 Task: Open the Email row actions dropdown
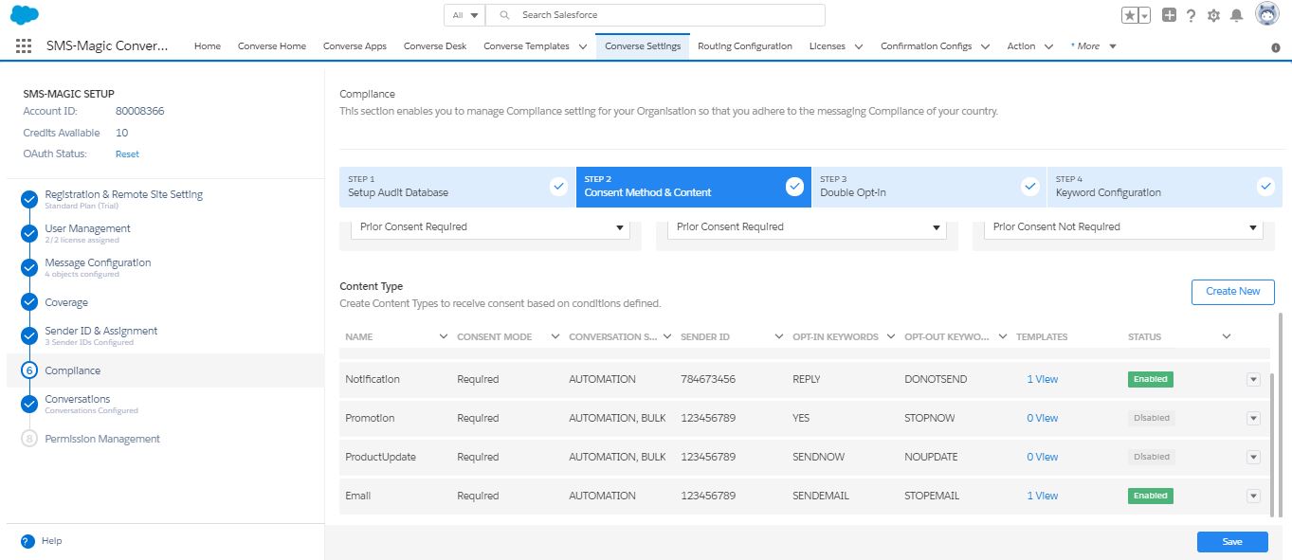point(1253,496)
